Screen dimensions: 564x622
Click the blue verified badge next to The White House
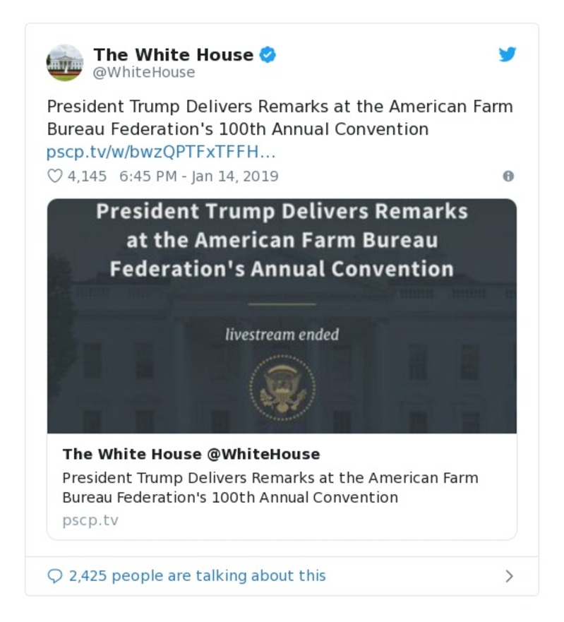coord(268,53)
